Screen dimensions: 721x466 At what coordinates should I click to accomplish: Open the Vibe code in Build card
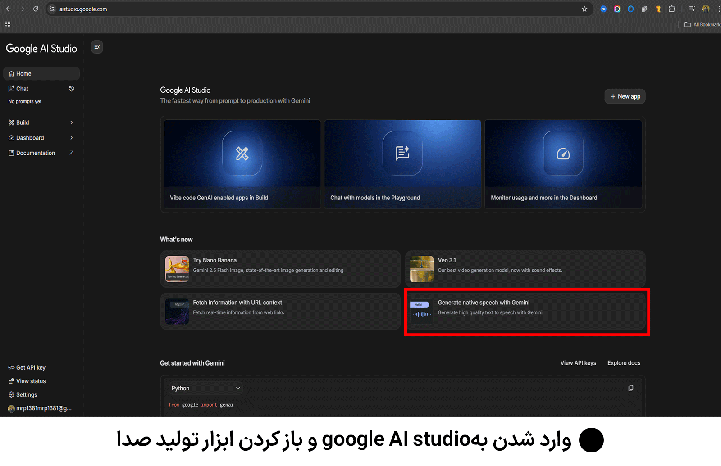click(x=242, y=164)
